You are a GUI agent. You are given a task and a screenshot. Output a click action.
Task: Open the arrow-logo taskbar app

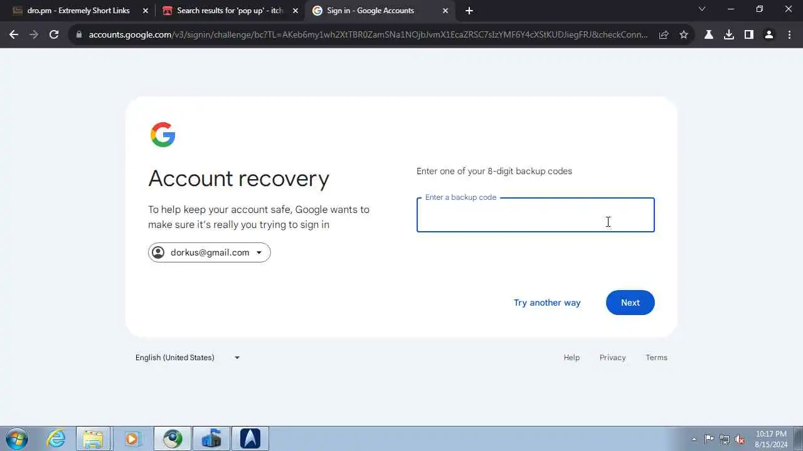click(250, 438)
